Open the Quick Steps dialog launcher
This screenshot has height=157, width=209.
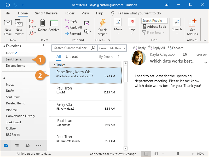109,40
